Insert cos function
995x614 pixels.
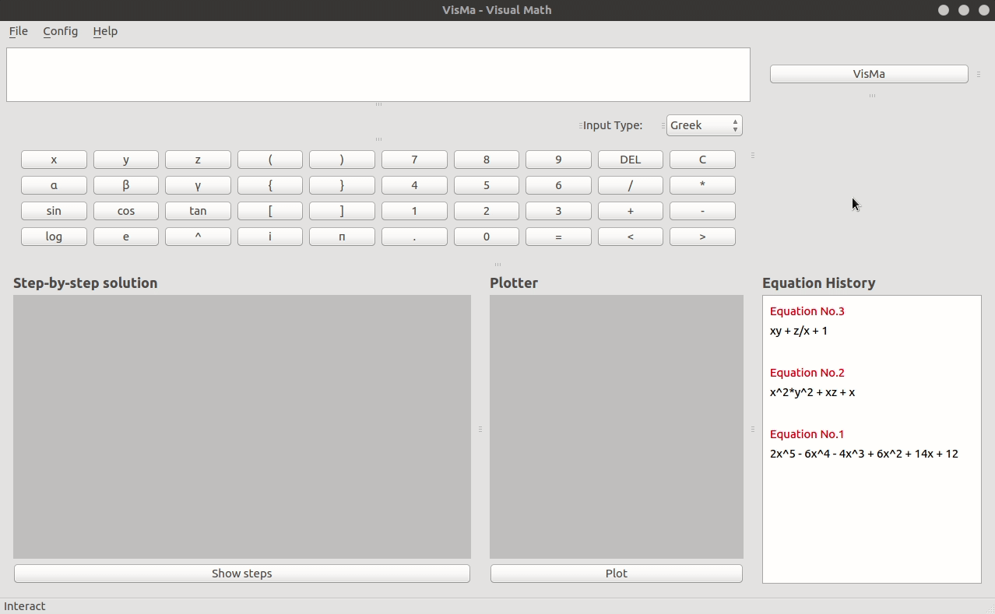click(126, 211)
